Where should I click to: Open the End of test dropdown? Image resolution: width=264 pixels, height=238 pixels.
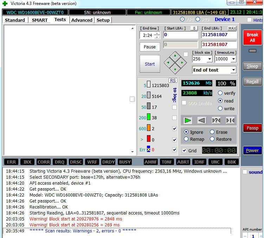tap(233, 70)
